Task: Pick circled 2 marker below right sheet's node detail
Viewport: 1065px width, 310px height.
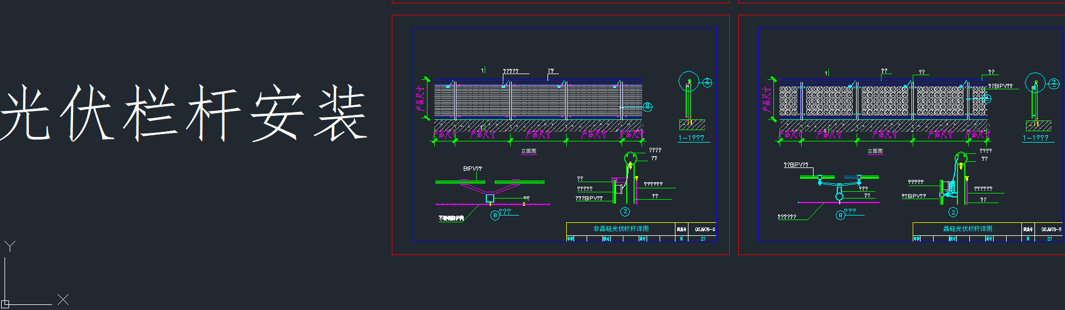Action: [953, 212]
